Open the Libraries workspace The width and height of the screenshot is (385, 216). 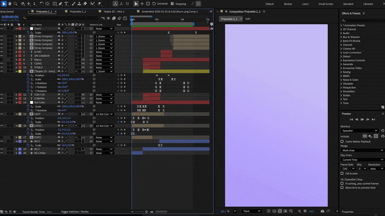(368, 4)
